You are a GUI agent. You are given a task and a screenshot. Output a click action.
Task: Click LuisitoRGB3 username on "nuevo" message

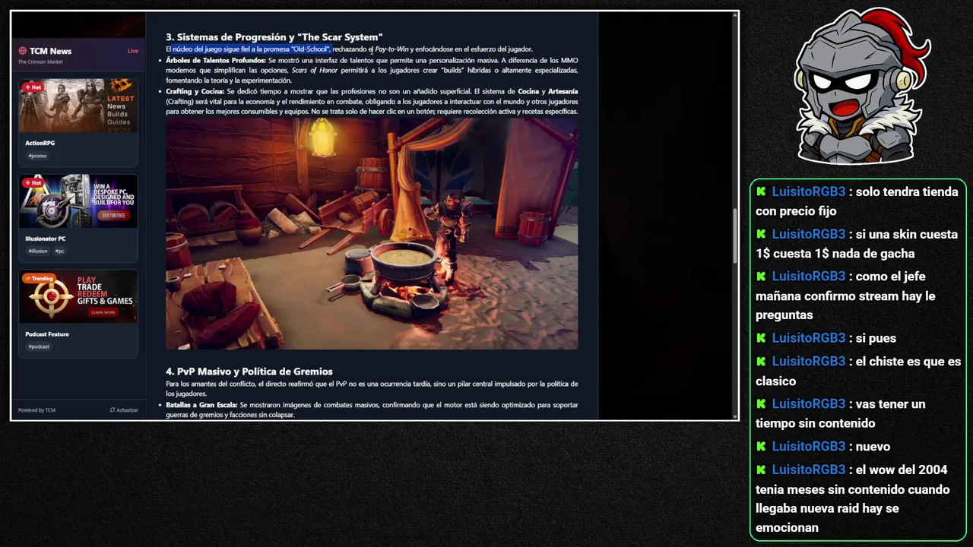click(808, 447)
